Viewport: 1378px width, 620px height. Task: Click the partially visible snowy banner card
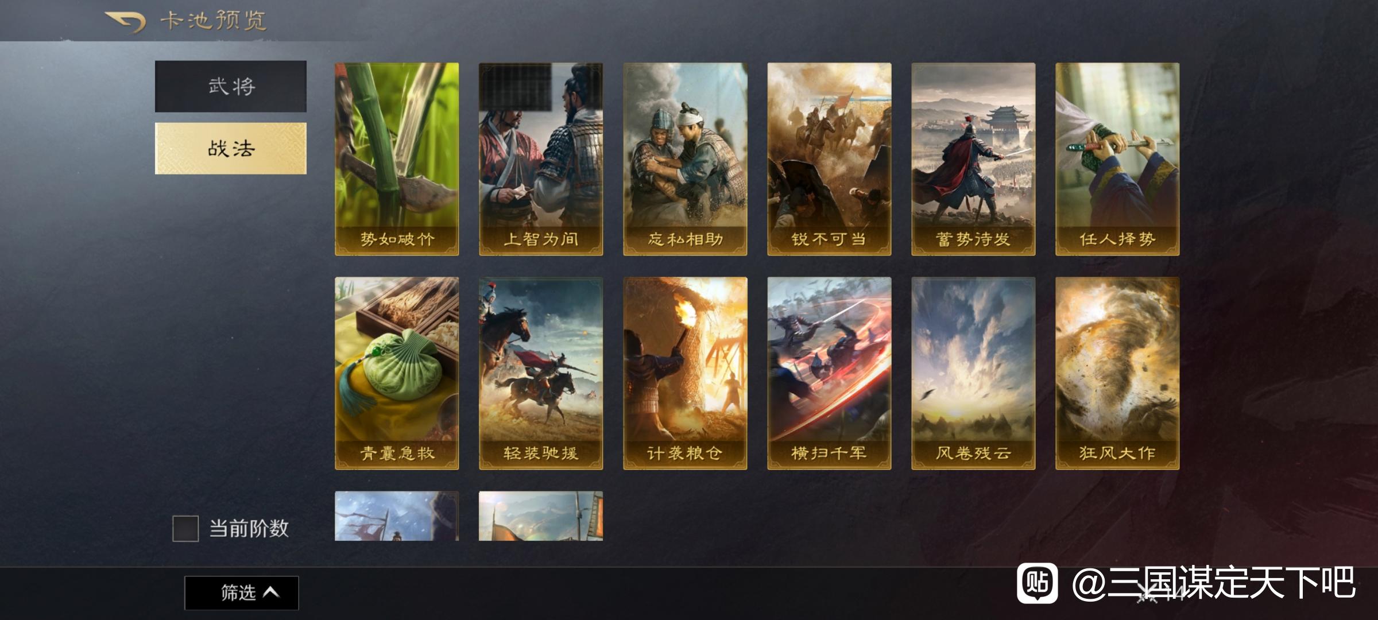click(397, 516)
